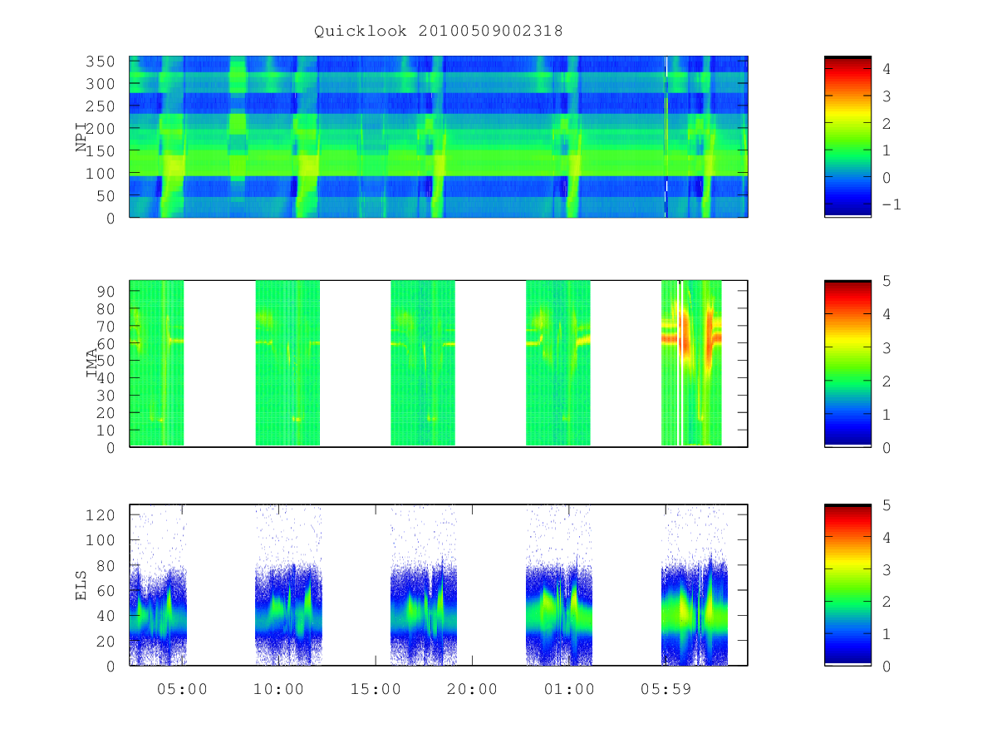Click the 3 label on NPI colorbar

click(x=886, y=97)
